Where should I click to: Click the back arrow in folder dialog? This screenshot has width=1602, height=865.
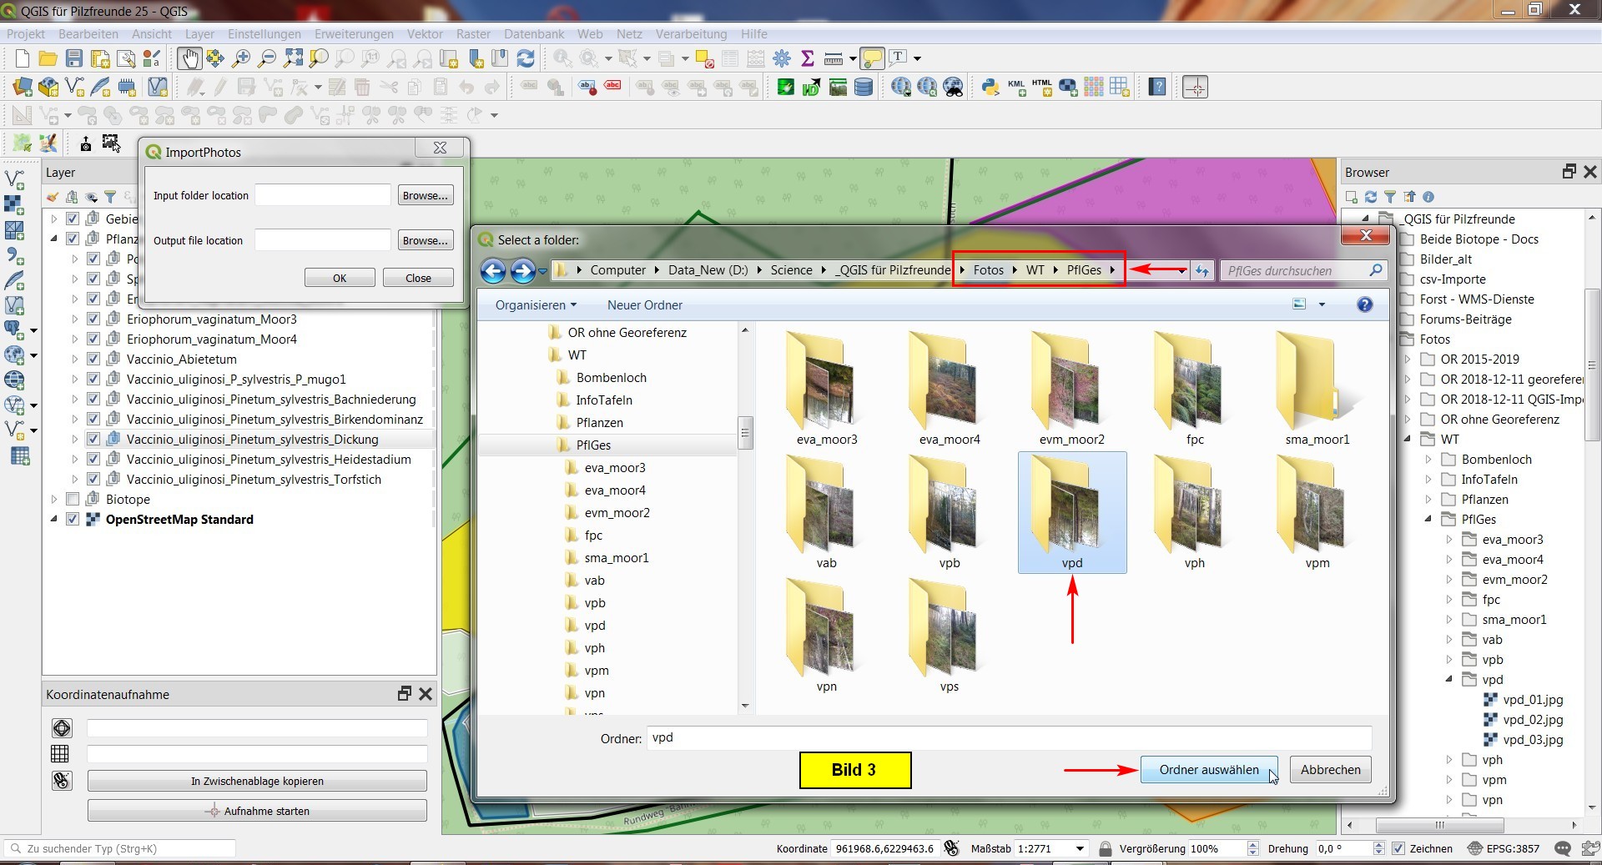coord(493,270)
